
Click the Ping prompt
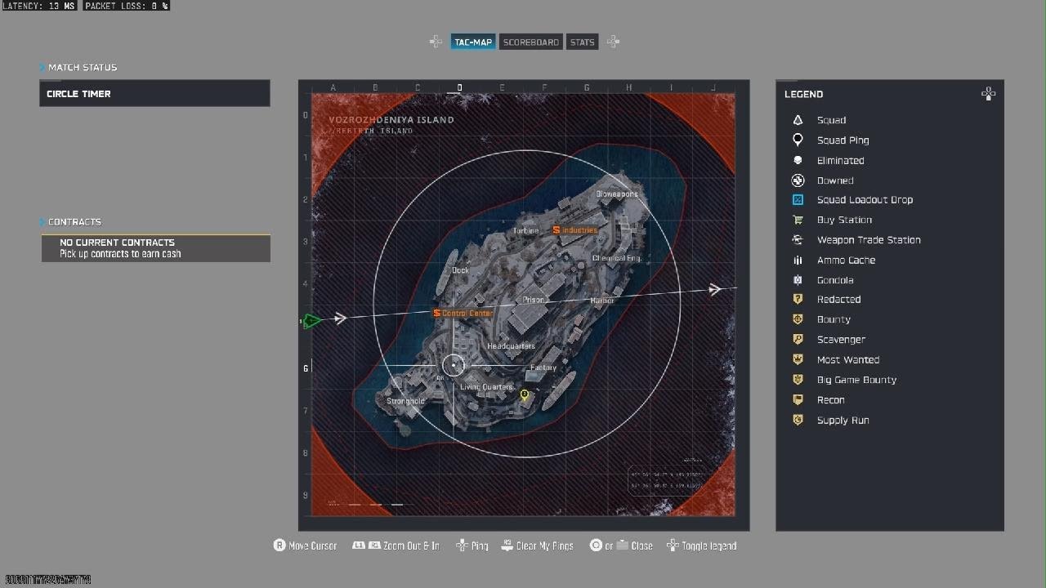click(472, 546)
